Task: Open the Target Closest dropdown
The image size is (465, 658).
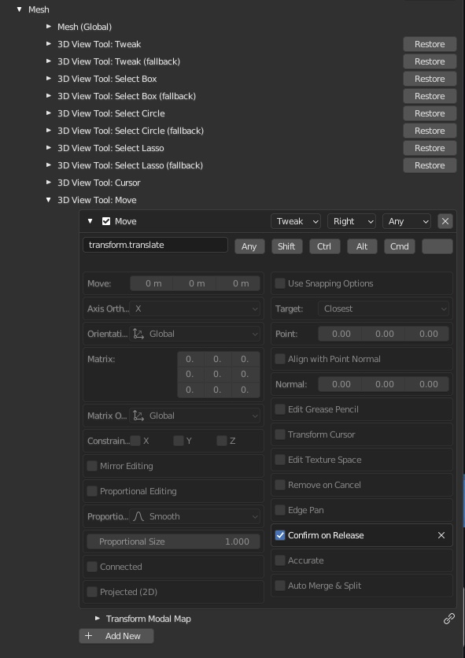Action: (383, 309)
